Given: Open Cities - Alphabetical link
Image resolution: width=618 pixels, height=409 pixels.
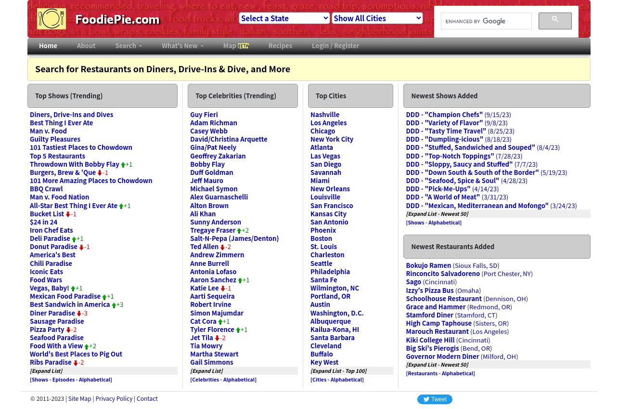Looking at the screenshot, I should coord(337,380).
